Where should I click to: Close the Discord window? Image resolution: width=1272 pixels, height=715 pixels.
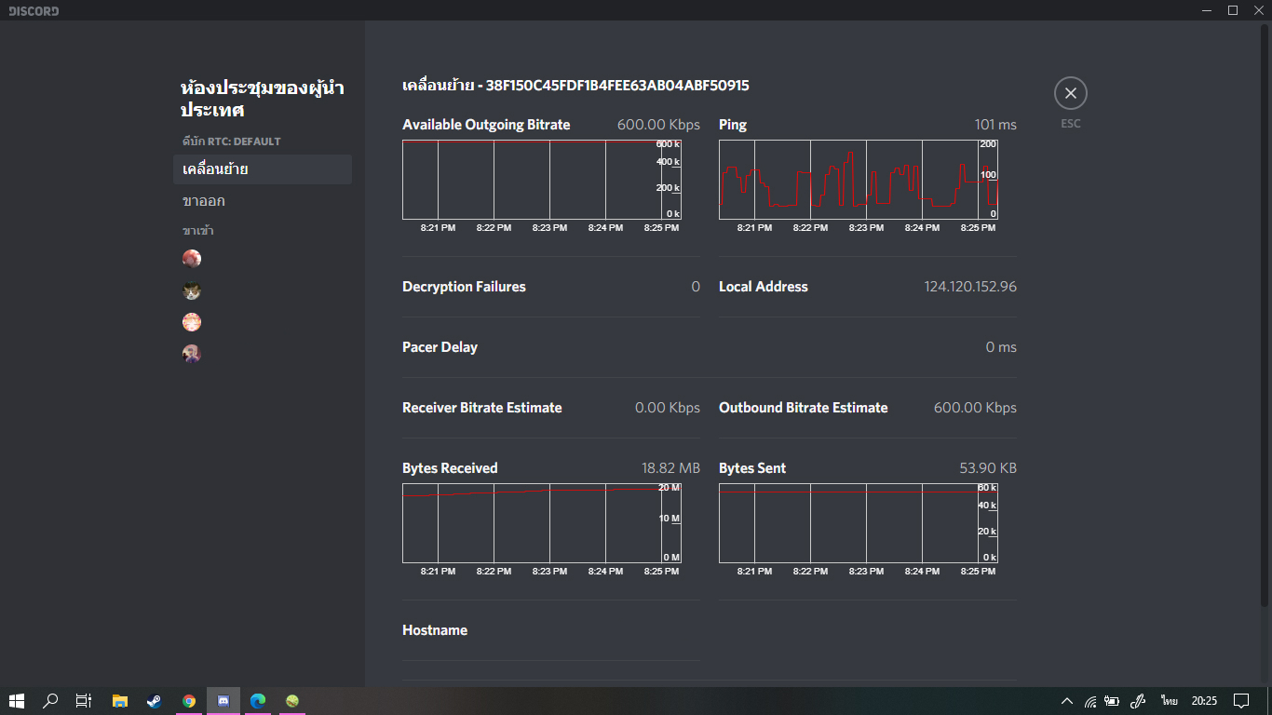pyautogui.click(x=1259, y=10)
